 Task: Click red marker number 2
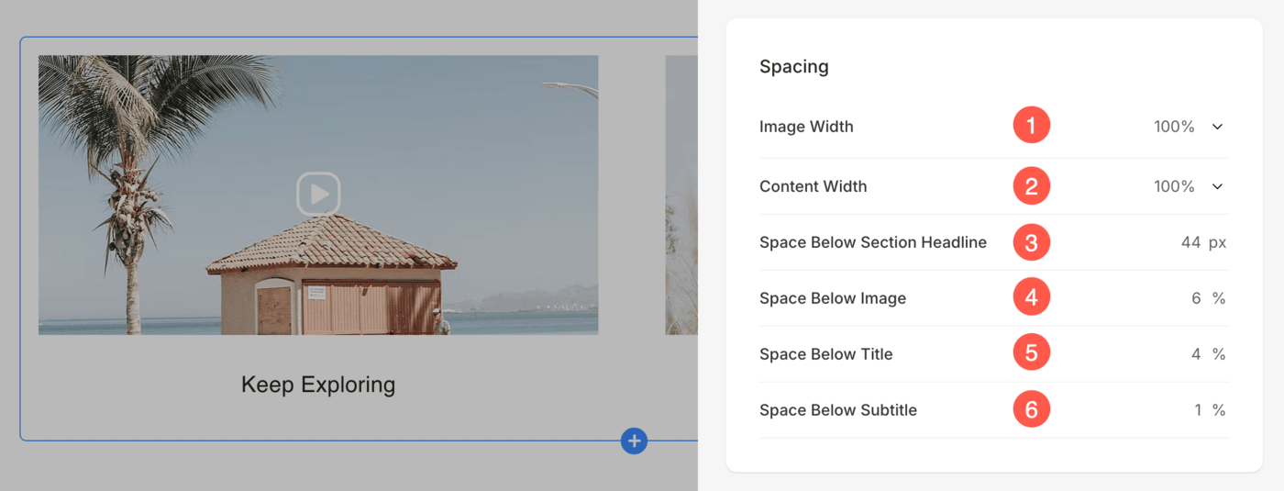tap(1031, 186)
